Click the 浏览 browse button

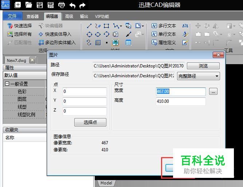203,66
